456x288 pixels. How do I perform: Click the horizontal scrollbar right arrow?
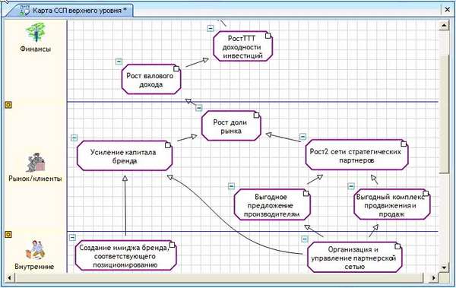click(433, 278)
